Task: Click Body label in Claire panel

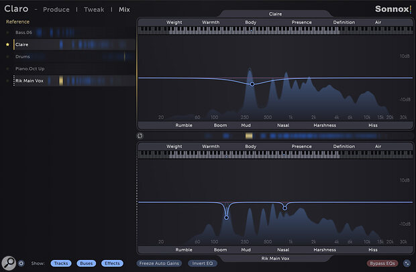Action: pyautogui.click(x=250, y=23)
